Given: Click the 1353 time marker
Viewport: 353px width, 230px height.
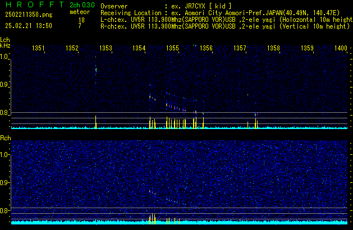Looking at the screenshot, I should 106,48.
